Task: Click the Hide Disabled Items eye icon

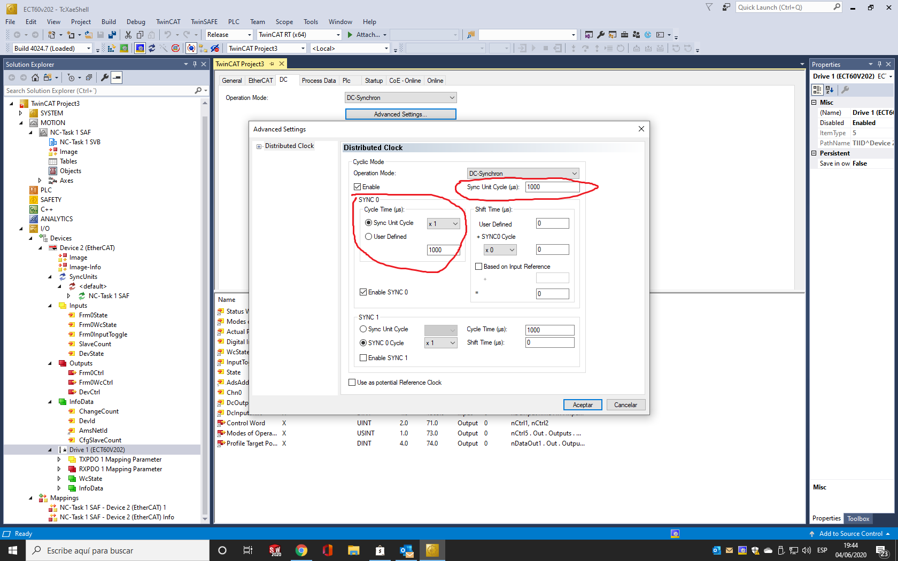Action: [x=215, y=49]
